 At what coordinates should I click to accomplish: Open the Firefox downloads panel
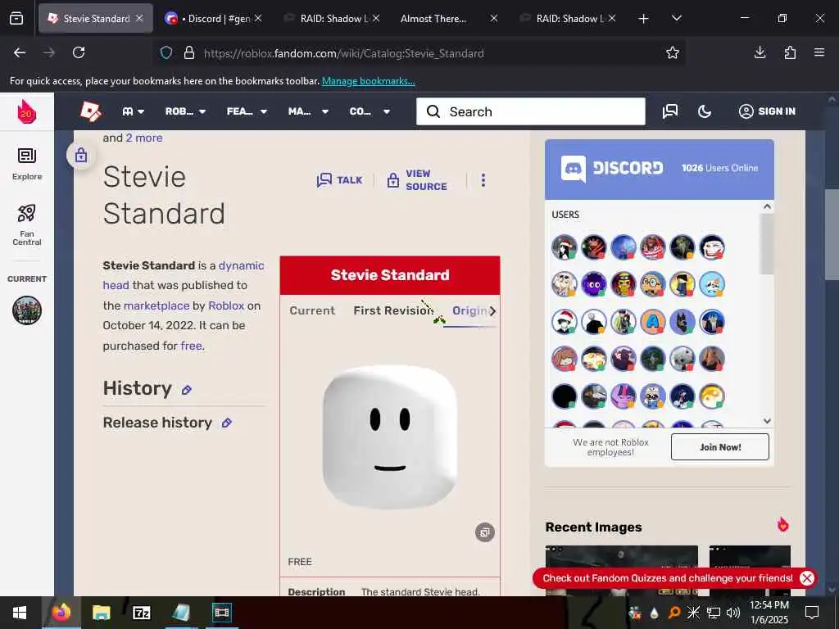click(x=760, y=52)
